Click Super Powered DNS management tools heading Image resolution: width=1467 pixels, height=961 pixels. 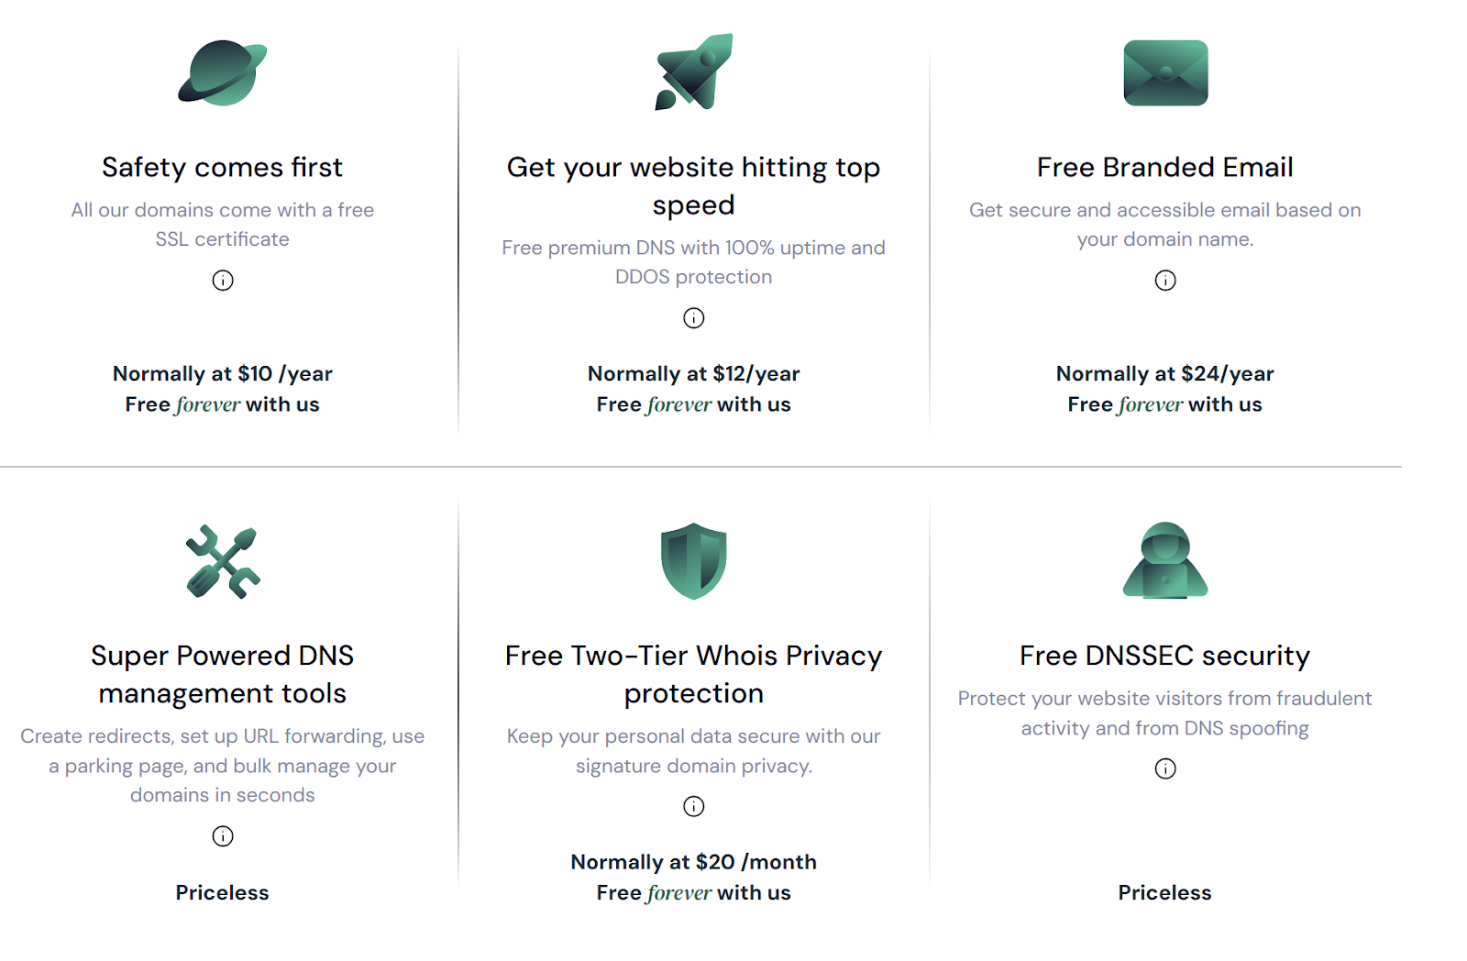coord(223,674)
